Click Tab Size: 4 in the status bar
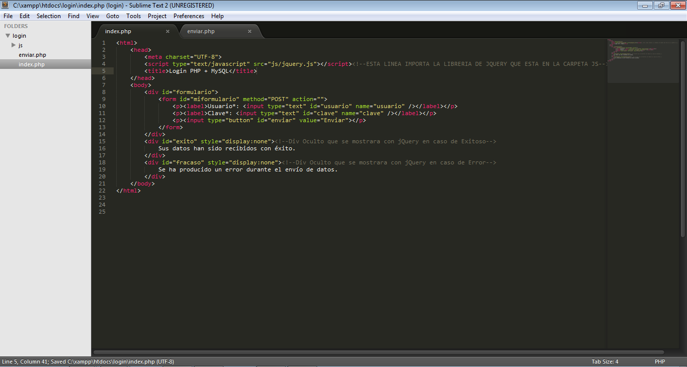 click(x=605, y=361)
